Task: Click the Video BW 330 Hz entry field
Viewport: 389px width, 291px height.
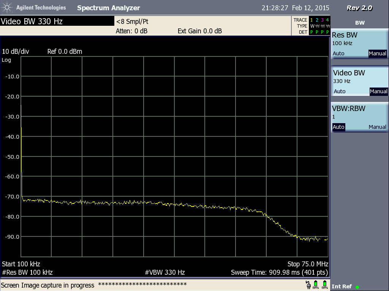Action: 56,21
